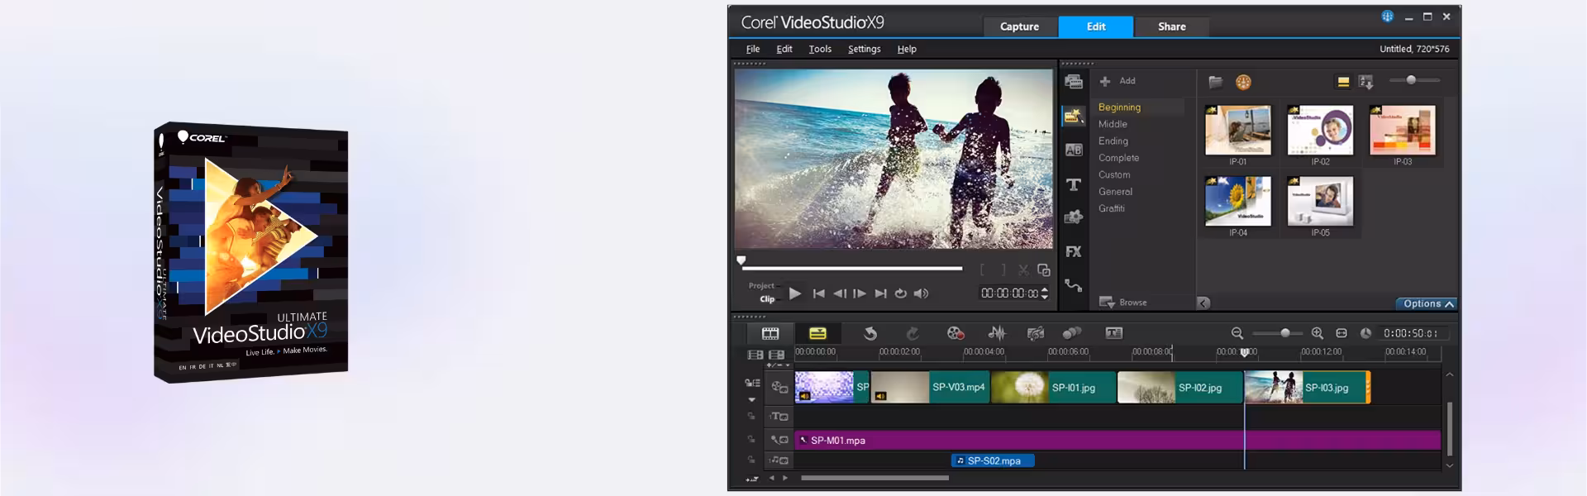Select the IP-04 template thumbnail
1587x496 pixels.
click(1237, 201)
